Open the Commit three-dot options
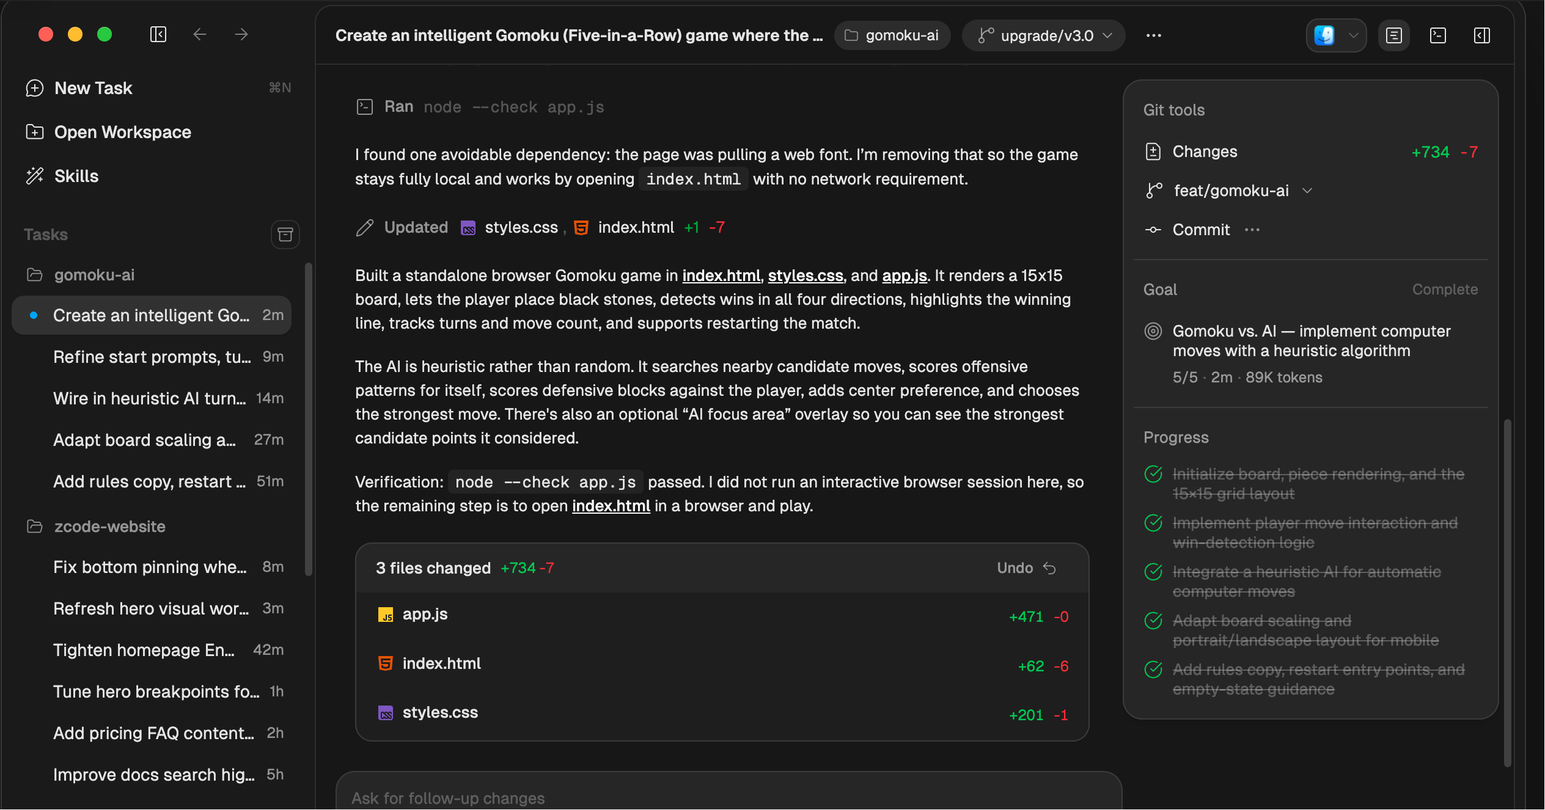1545x810 pixels. tap(1252, 230)
